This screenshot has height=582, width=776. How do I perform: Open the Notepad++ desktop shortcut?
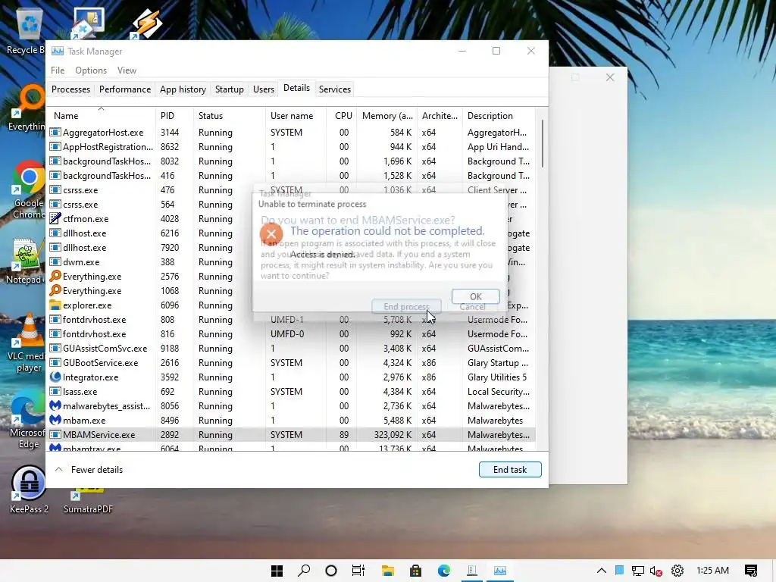coord(25,261)
